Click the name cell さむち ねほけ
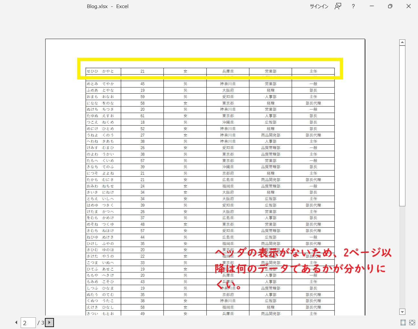This screenshot has width=418, height=329. (x=103, y=231)
